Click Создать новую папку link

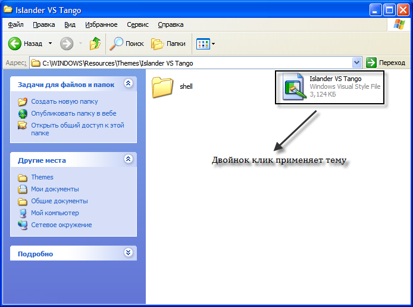tap(64, 101)
